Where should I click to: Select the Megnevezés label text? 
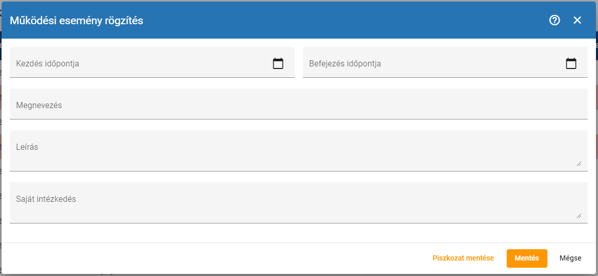39,105
